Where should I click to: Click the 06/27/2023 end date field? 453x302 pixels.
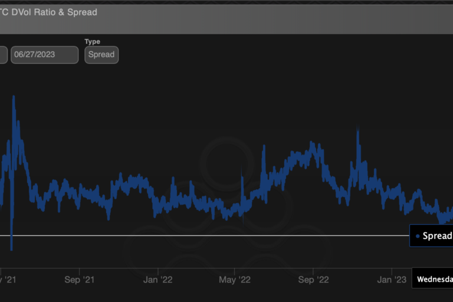(44, 54)
